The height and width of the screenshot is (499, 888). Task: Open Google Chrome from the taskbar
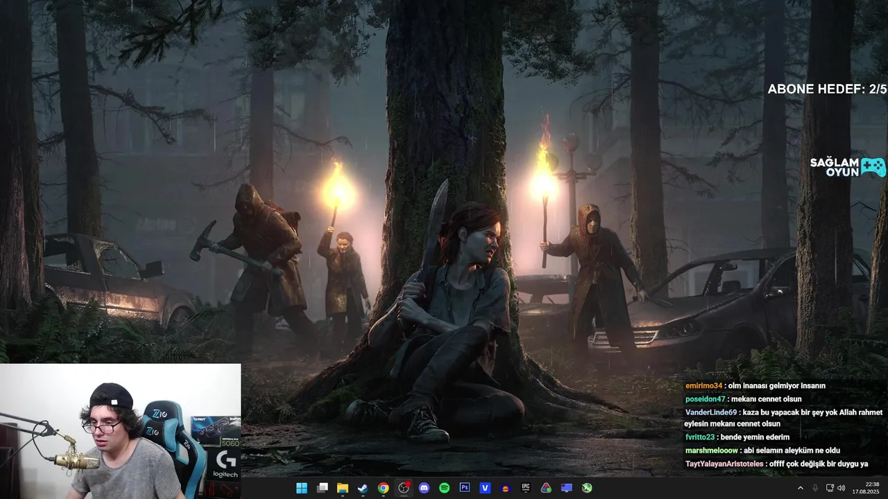click(383, 488)
